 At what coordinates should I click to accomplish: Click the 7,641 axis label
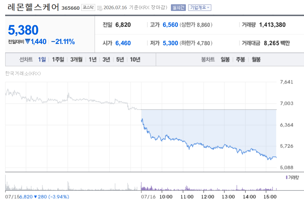287,82
